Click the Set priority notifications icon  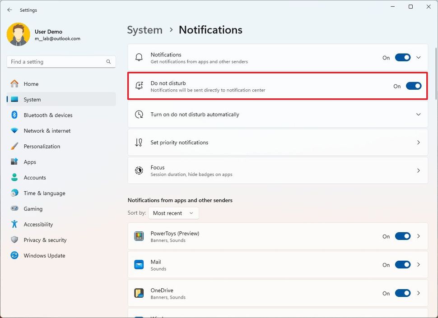[x=139, y=142]
